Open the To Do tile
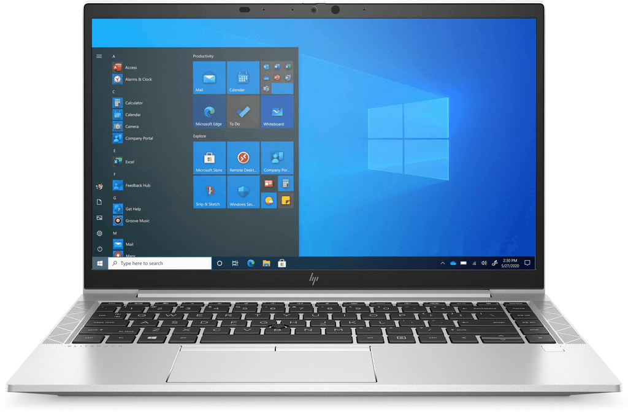Viewport: 628px width, 414px height. (243, 112)
